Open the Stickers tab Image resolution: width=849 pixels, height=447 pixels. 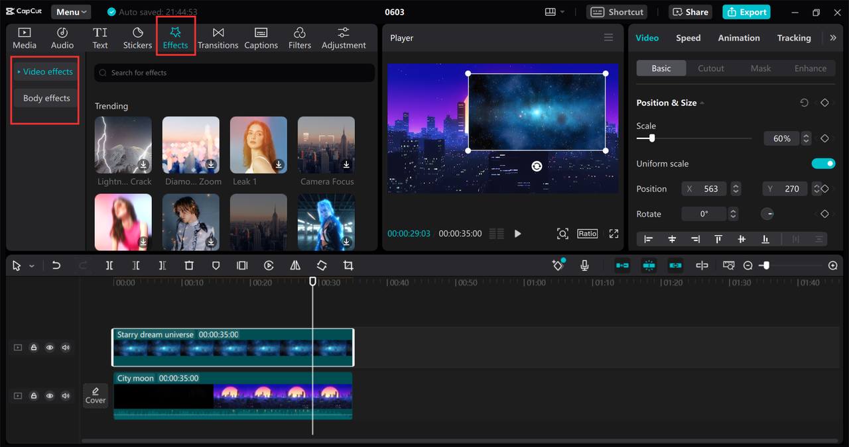click(x=137, y=38)
